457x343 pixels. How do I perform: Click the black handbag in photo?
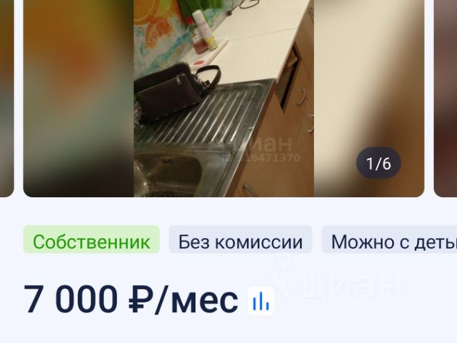coord(175,92)
